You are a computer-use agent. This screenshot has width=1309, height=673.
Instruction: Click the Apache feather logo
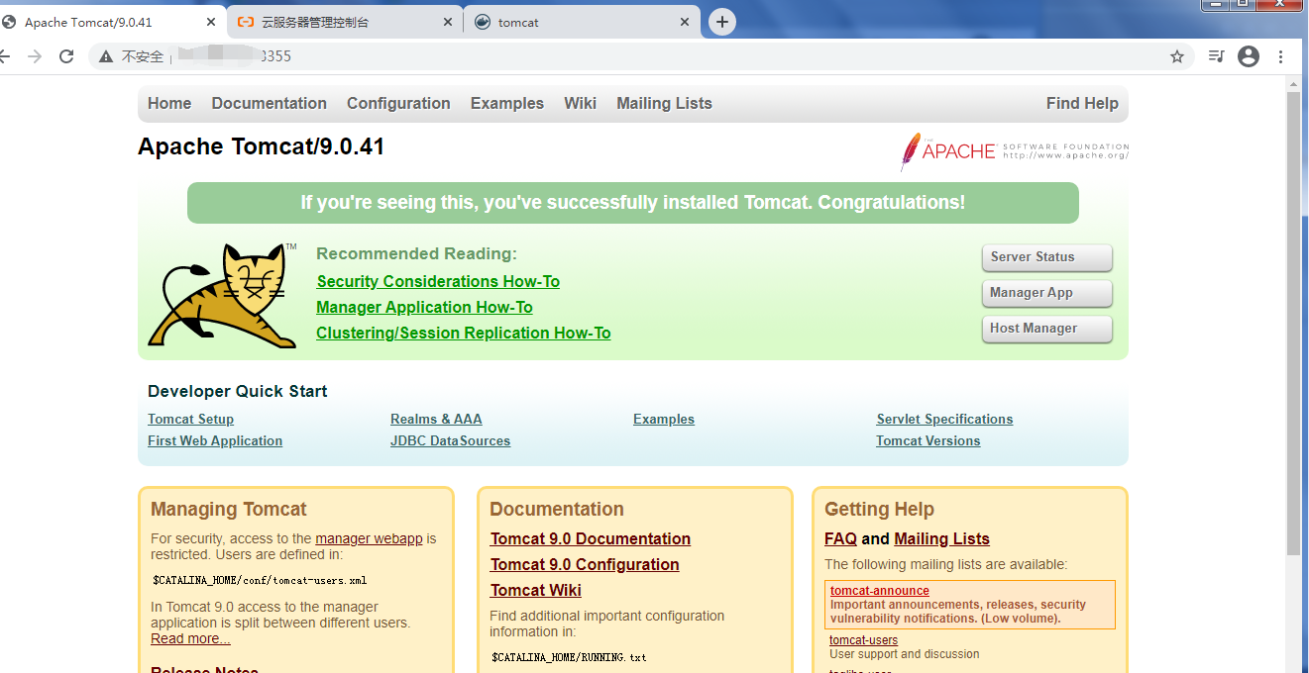[1014, 151]
